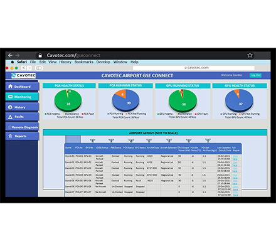276x251 pixels.
Task: Click the Safari cavotec.com address field
Action: pos(194,68)
